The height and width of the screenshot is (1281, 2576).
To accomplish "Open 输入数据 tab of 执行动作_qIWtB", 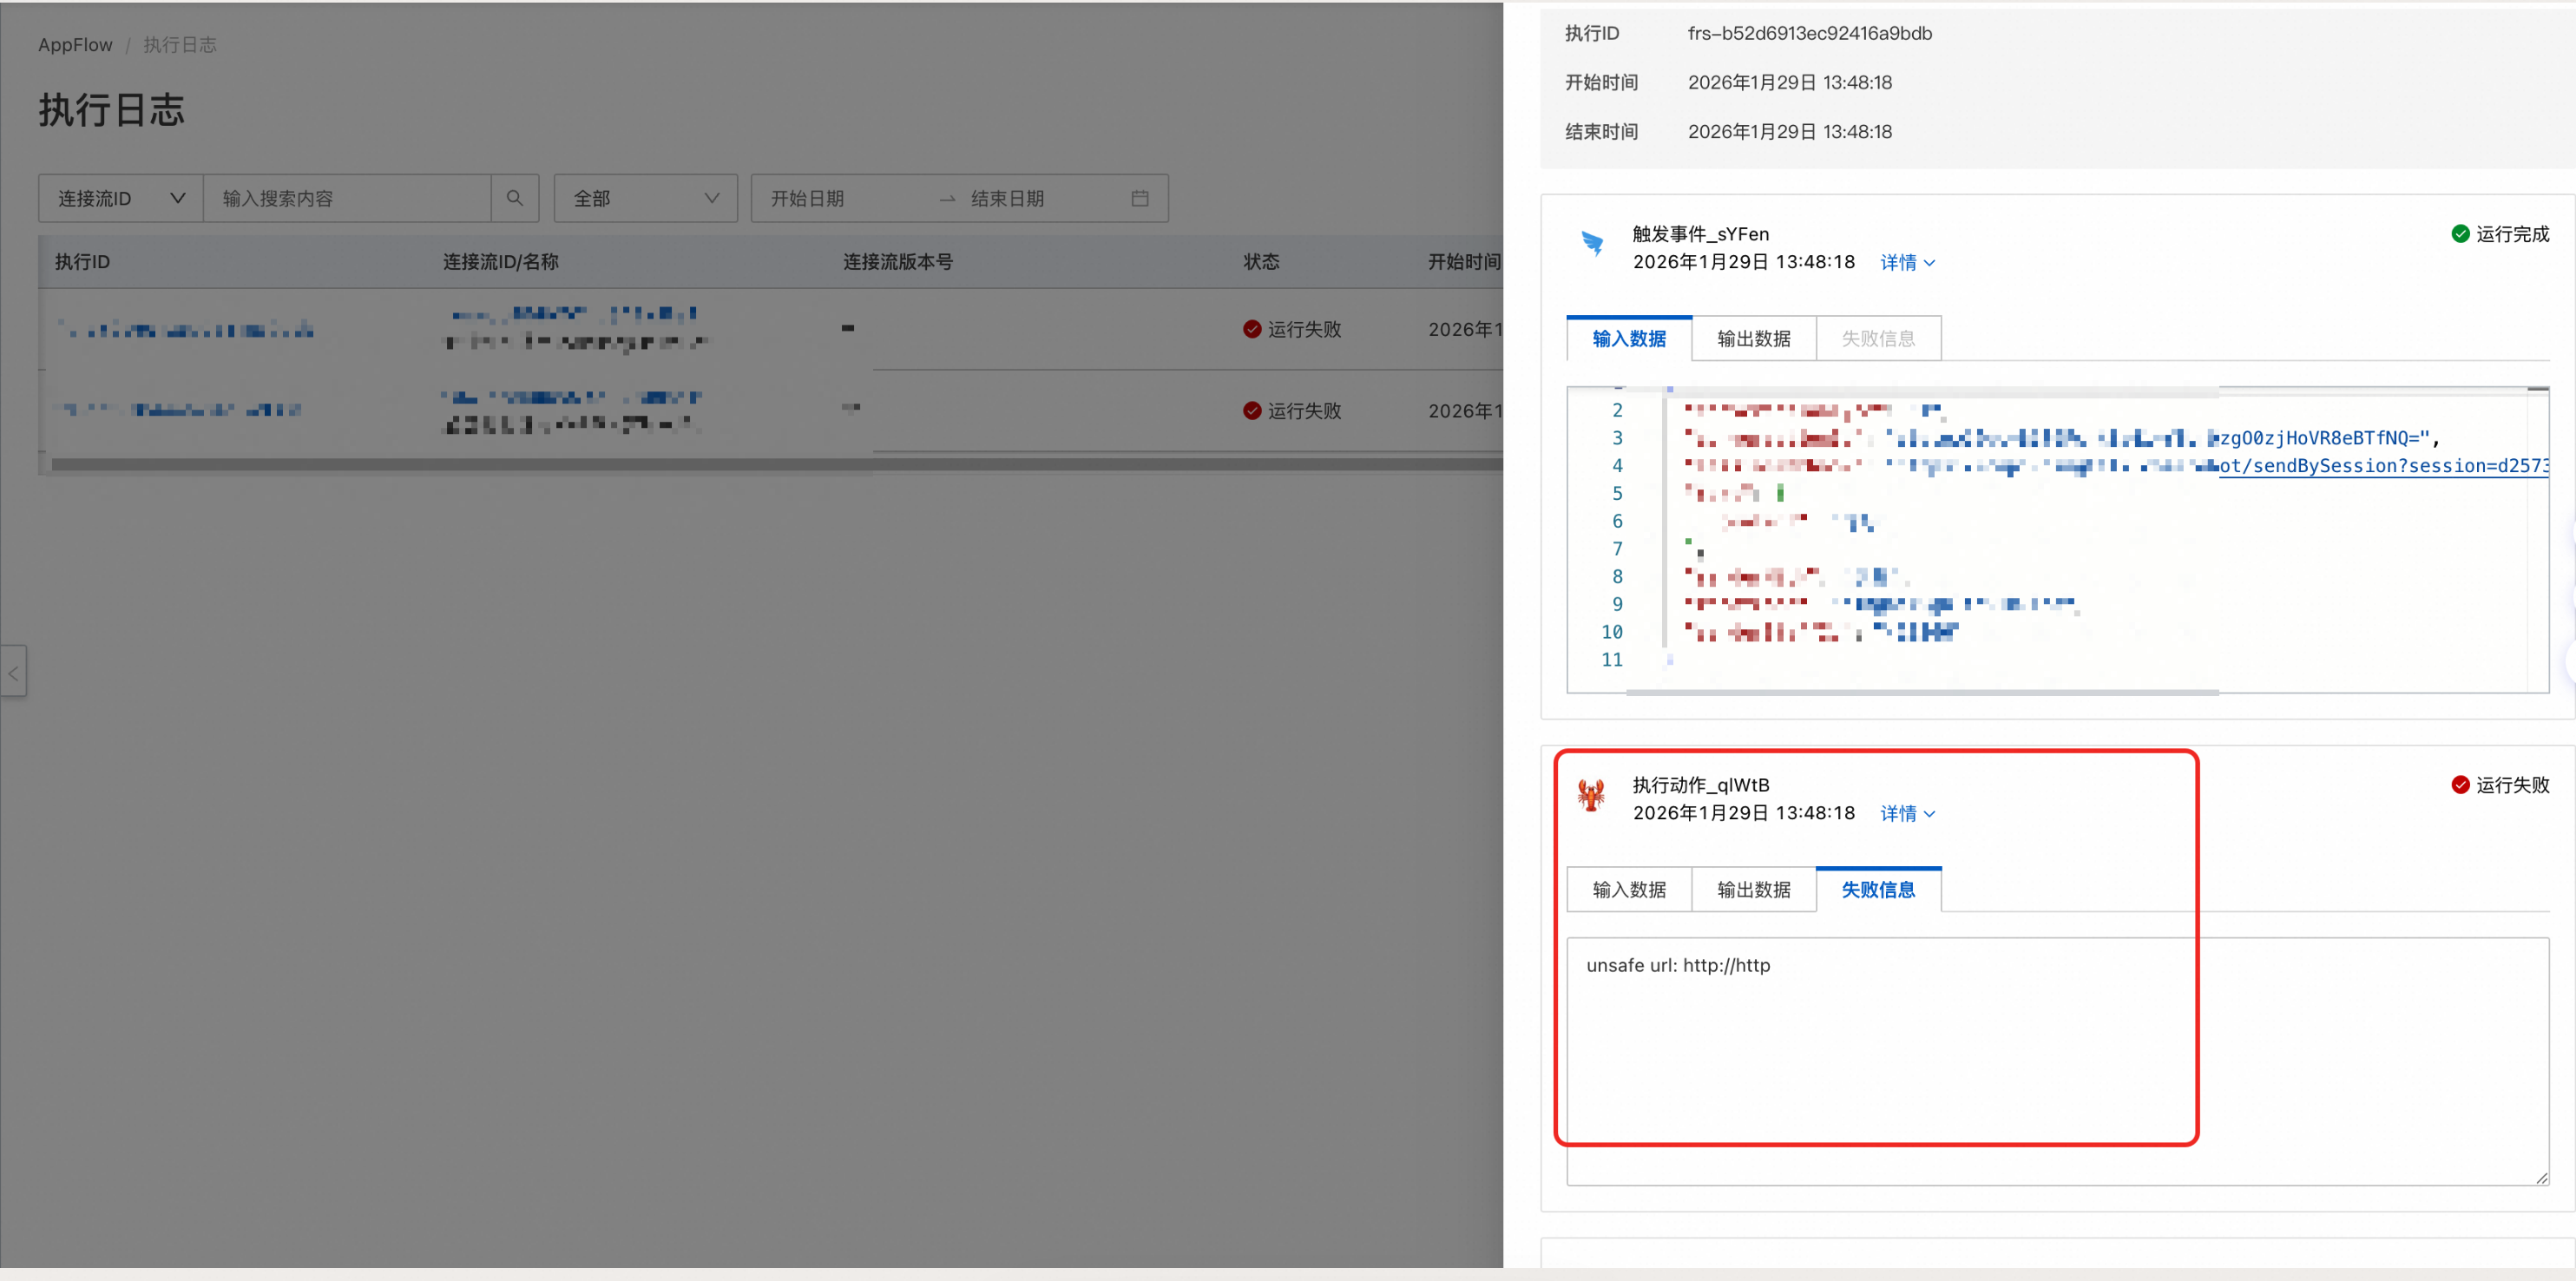I will (x=1629, y=890).
